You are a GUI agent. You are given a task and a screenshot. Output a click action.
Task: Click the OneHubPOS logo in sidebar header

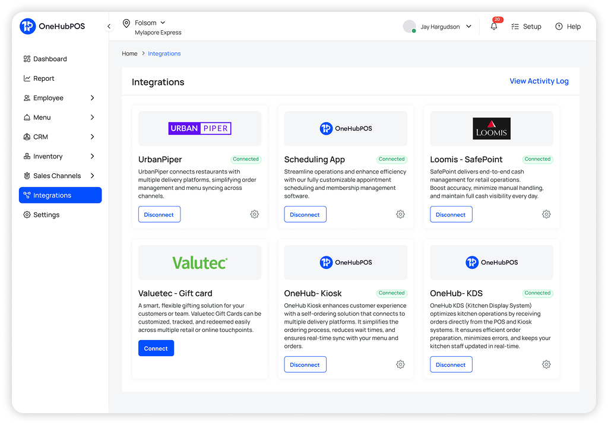(52, 26)
